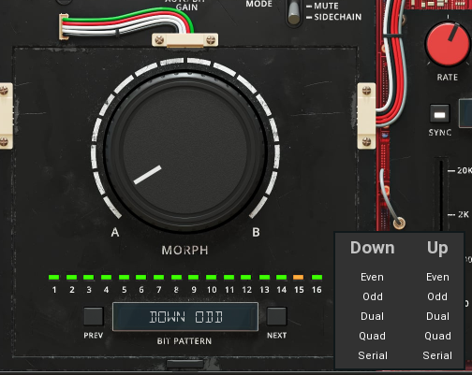Image resolution: width=472 pixels, height=375 pixels.
Task: Select Serial under the Up column
Action: (x=437, y=355)
